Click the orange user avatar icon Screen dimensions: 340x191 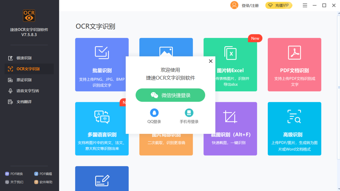[234, 5]
